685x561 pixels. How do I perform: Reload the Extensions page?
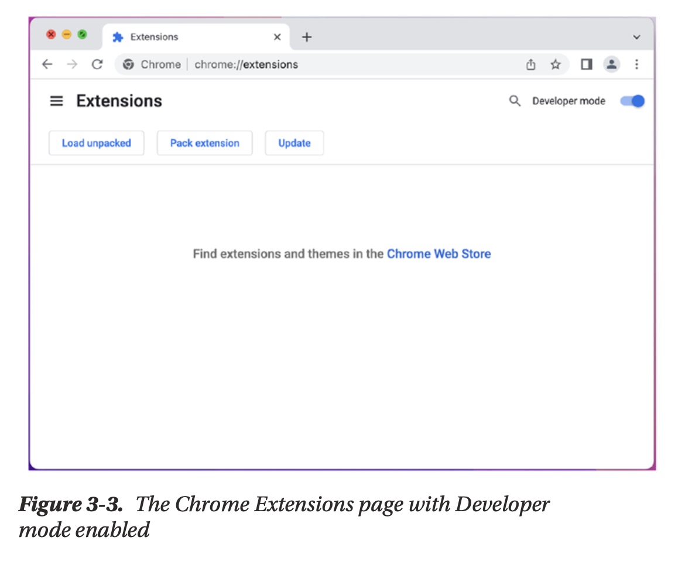(97, 64)
